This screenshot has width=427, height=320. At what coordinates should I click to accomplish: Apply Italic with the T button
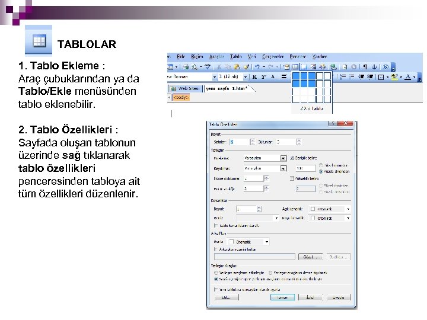pyautogui.click(x=263, y=77)
